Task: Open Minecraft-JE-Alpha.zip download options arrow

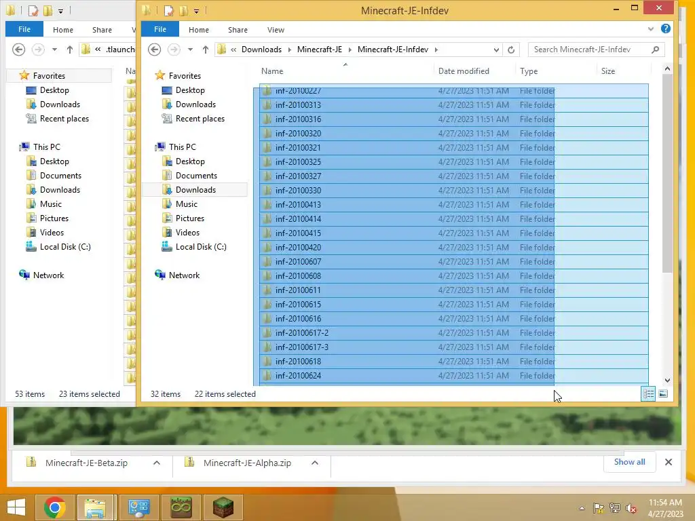Action: coord(315,463)
